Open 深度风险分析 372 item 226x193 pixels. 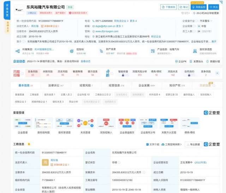click(140, 73)
